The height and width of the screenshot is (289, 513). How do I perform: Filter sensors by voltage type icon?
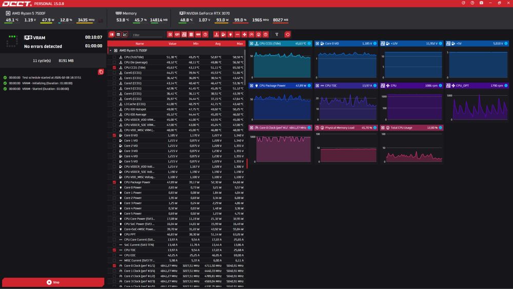(x=223, y=34)
